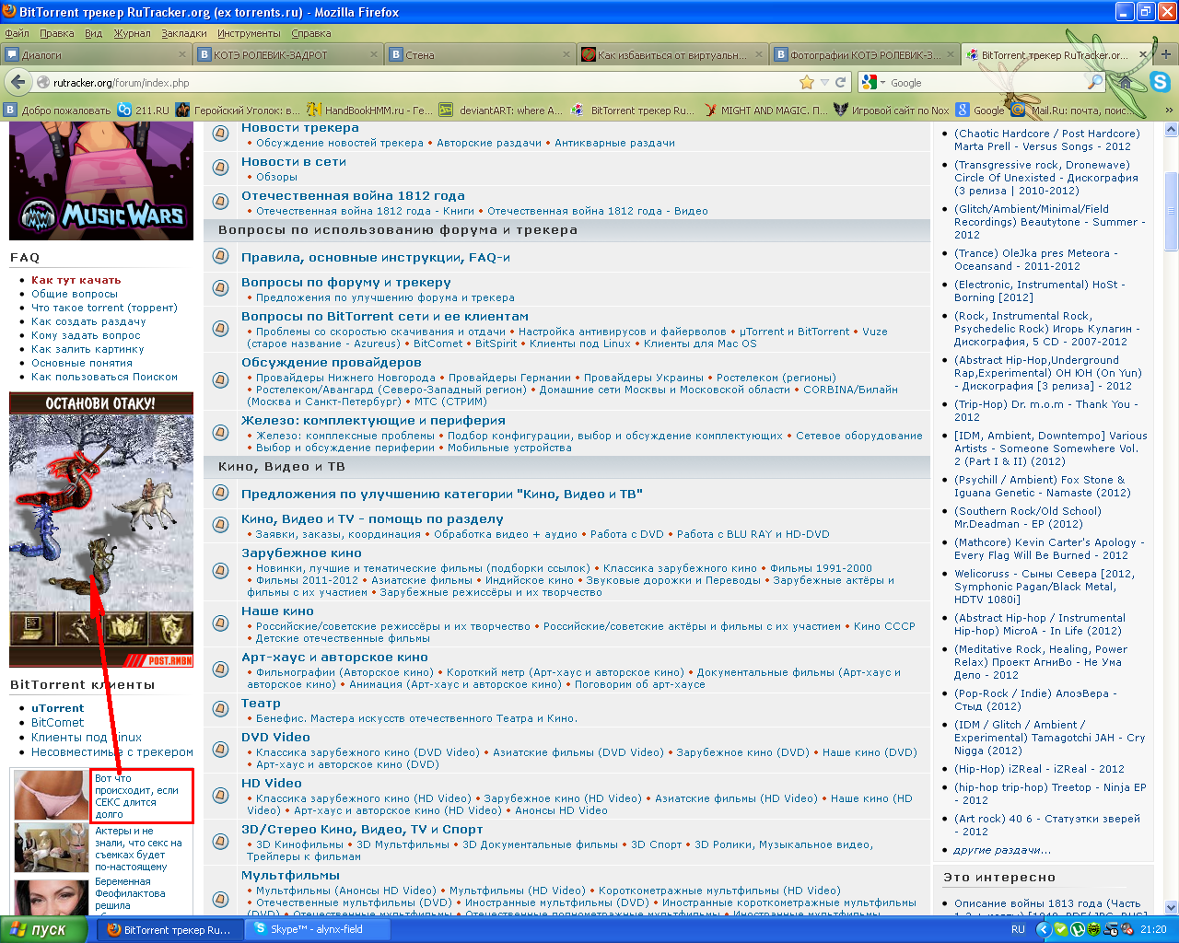Click the muted volume icon in the tray
Viewport: 1179px width, 943px height.
(x=1126, y=929)
